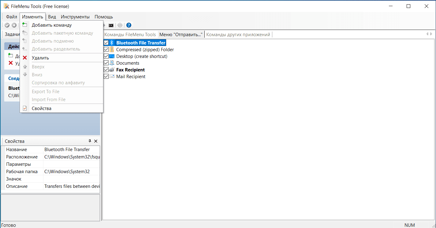
Task: Click the Название value Bluetooth File Transfer
Action: click(72, 150)
